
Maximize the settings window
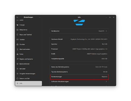click(110, 17)
